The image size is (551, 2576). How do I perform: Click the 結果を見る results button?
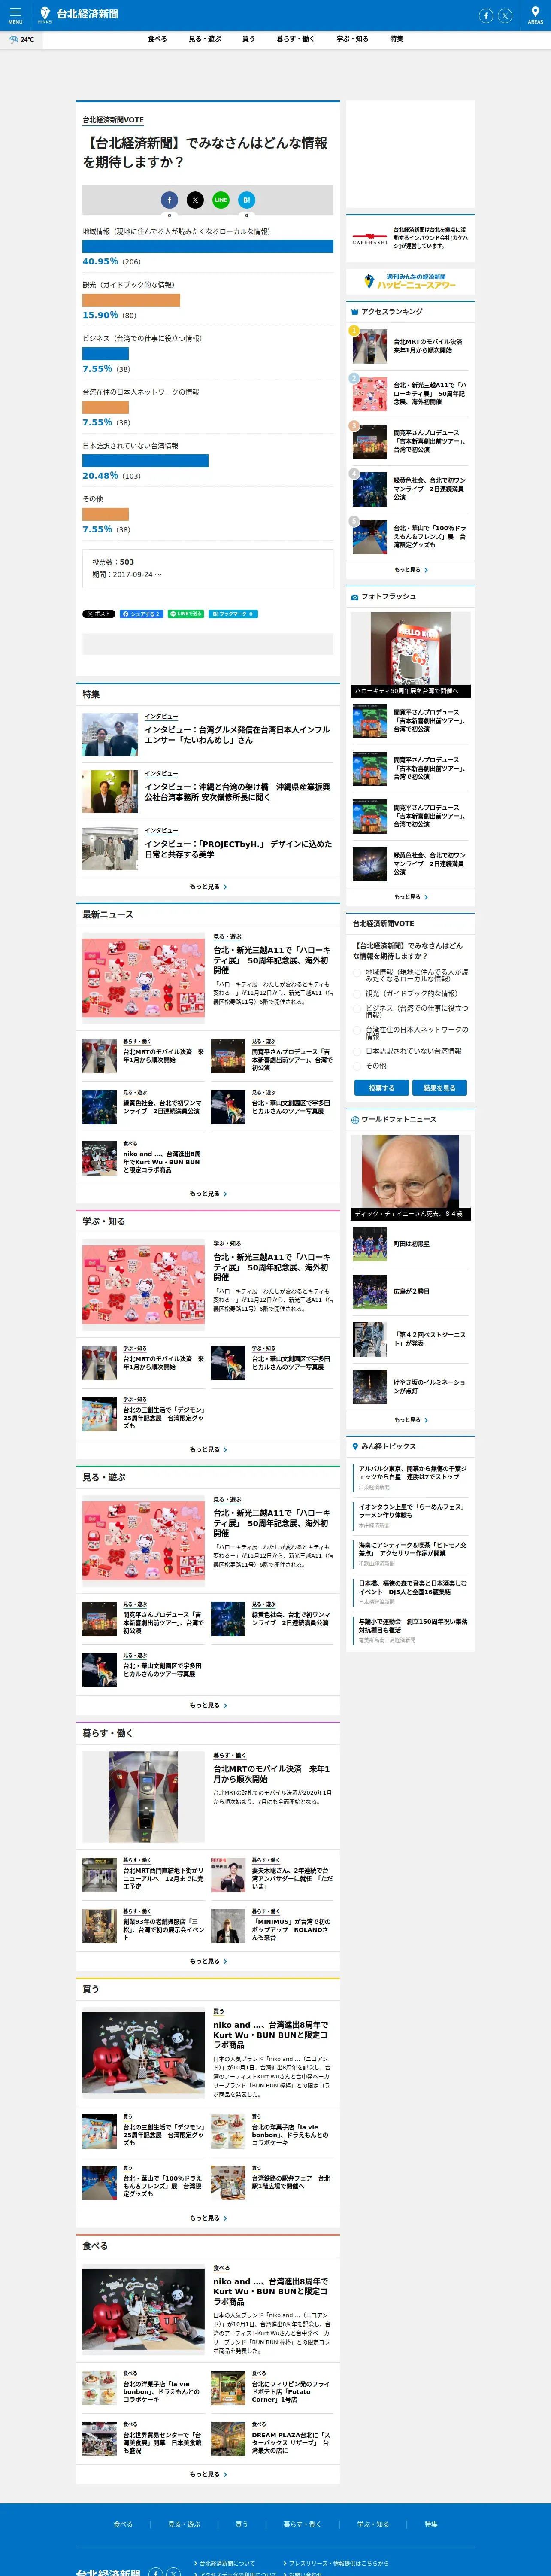(x=439, y=1088)
